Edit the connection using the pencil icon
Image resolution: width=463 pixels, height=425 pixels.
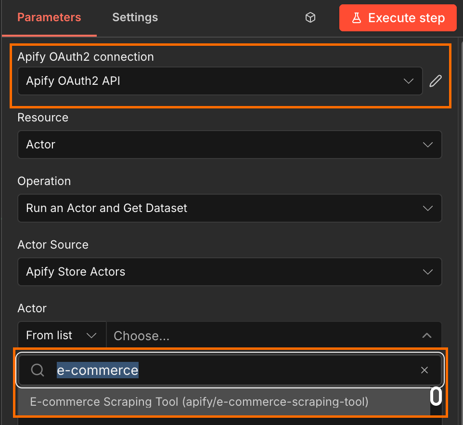point(436,81)
